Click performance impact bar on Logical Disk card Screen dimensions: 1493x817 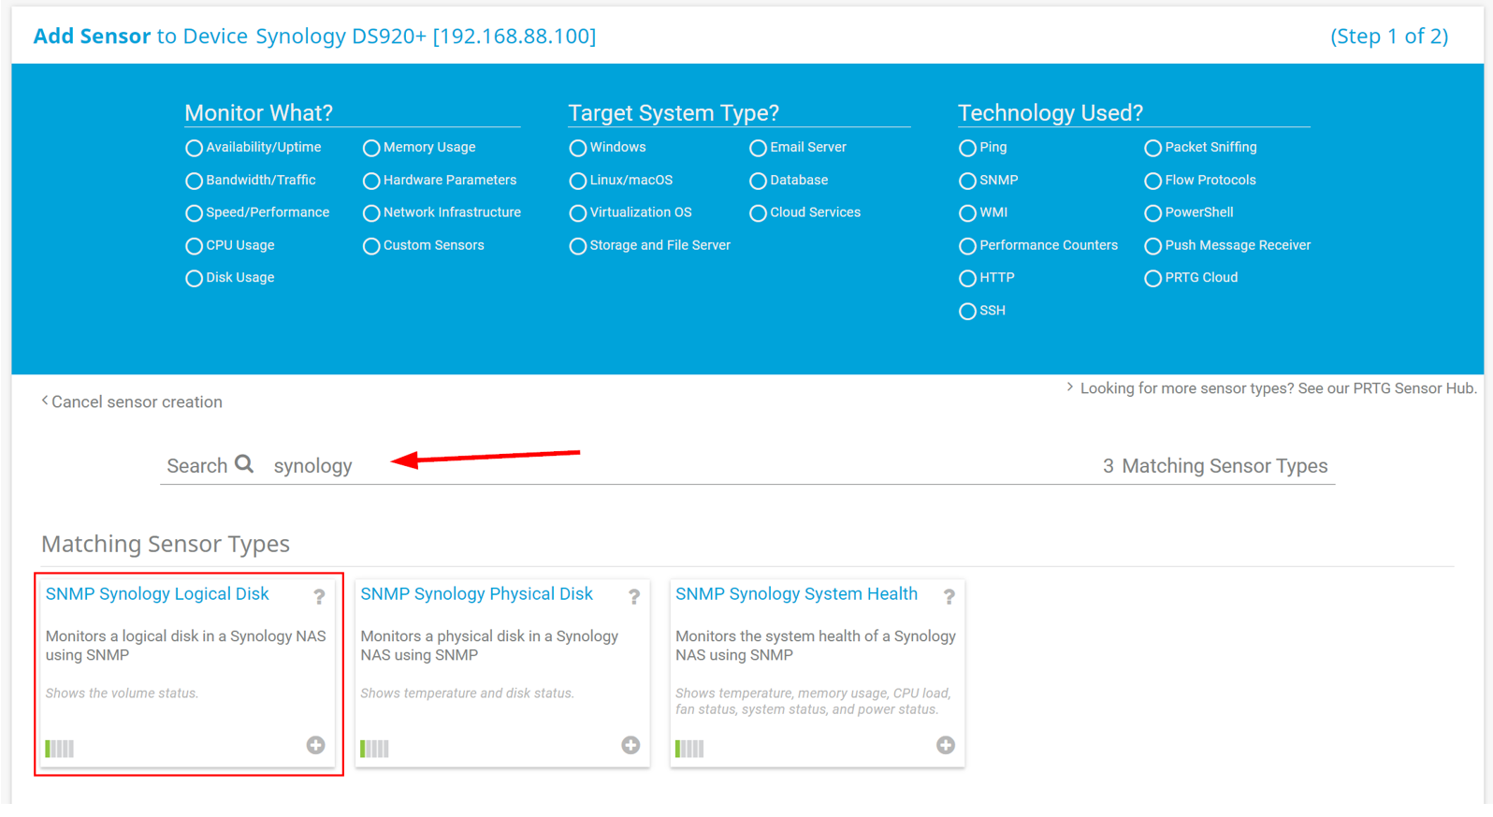pos(60,748)
